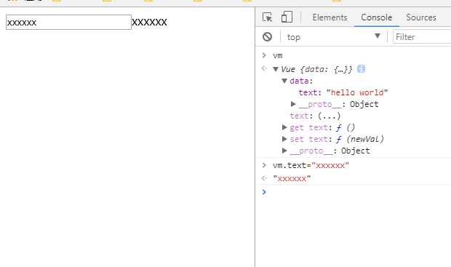451x267 pixels.
Task: Switch to the Console tab
Action: tap(377, 17)
